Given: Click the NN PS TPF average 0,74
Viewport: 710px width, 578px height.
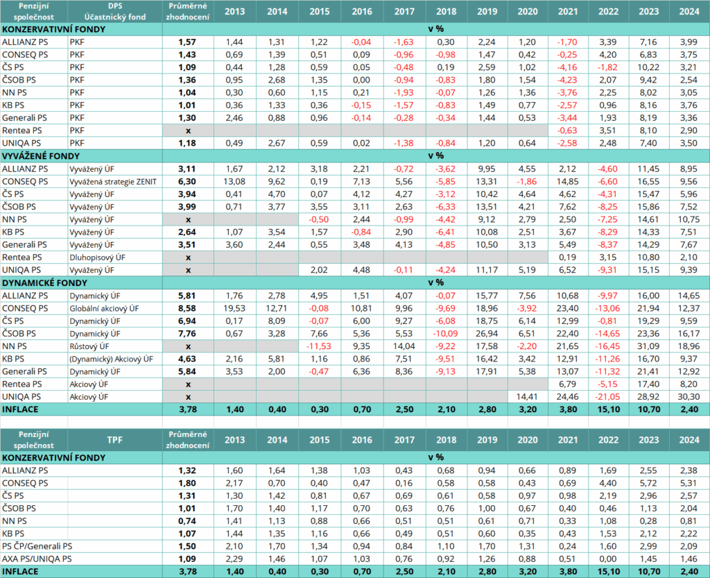Looking at the screenshot, I should (x=187, y=521).
